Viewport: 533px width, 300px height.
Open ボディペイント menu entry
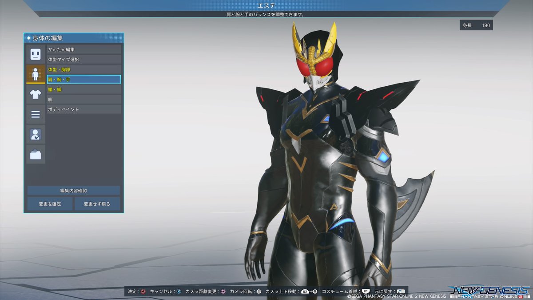(x=84, y=109)
